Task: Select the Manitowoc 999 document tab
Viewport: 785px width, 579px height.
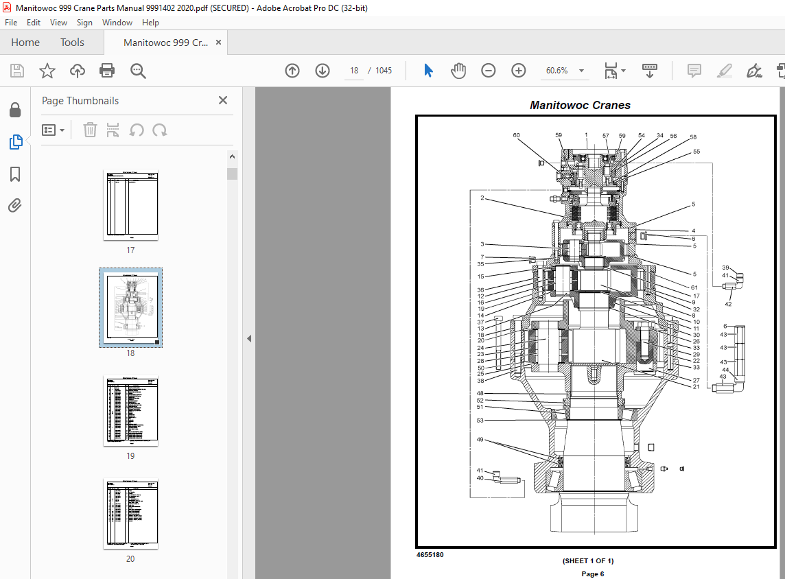Action: 165,43
